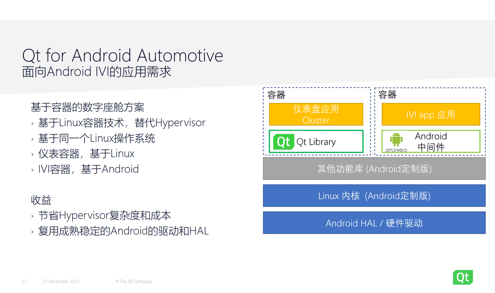
Task: Click bullet '基于同一个Linux操作系统'
Action: tap(97, 138)
